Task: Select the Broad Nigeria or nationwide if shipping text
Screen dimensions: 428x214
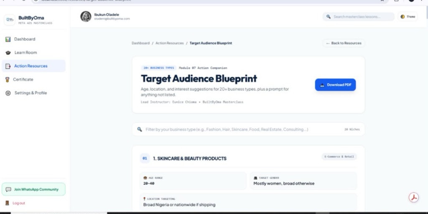Action: click(x=179, y=205)
